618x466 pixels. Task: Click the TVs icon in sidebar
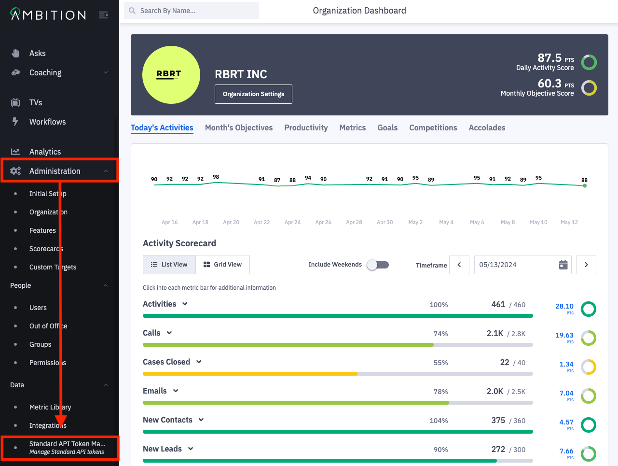(15, 102)
